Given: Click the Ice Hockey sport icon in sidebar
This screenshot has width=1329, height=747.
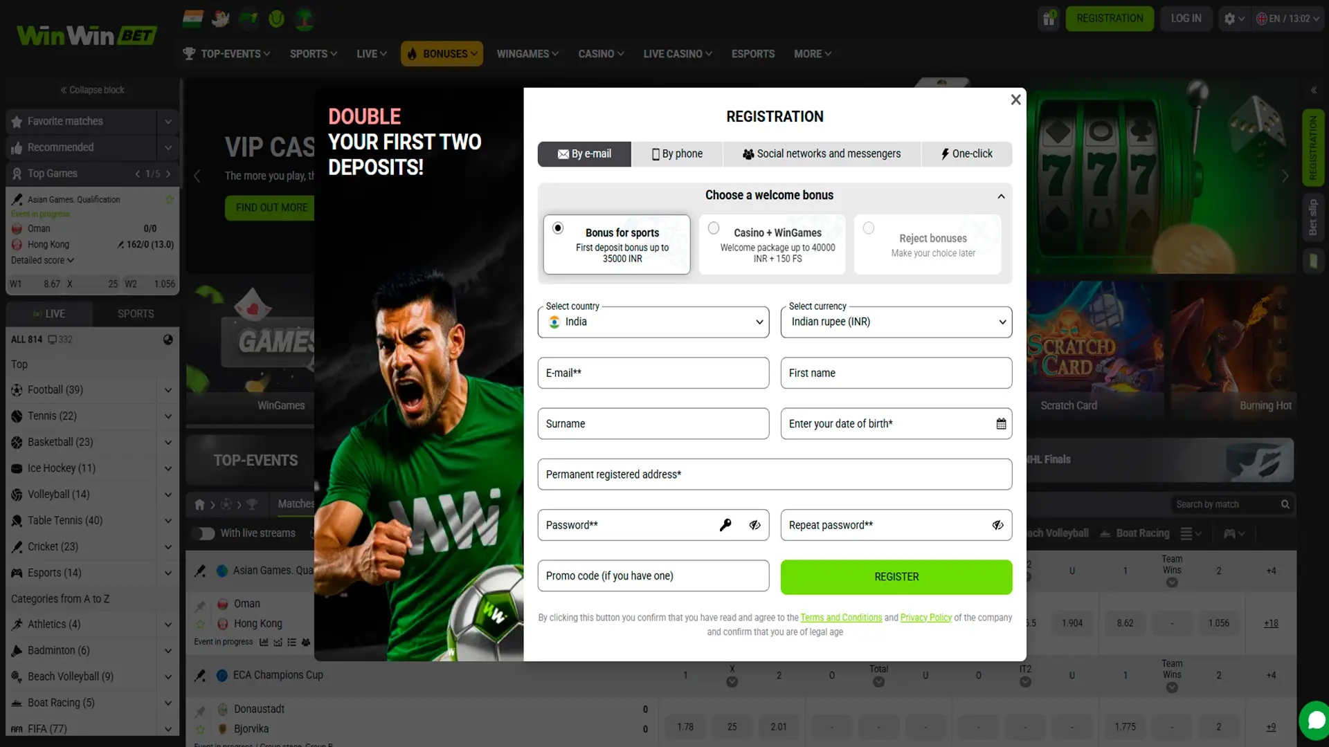Looking at the screenshot, I should (x=17, y=468).
